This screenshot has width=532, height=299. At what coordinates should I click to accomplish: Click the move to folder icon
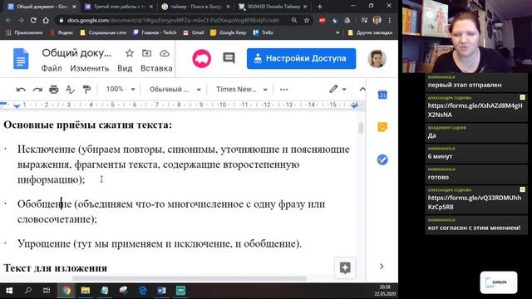(x=146, y=53)
